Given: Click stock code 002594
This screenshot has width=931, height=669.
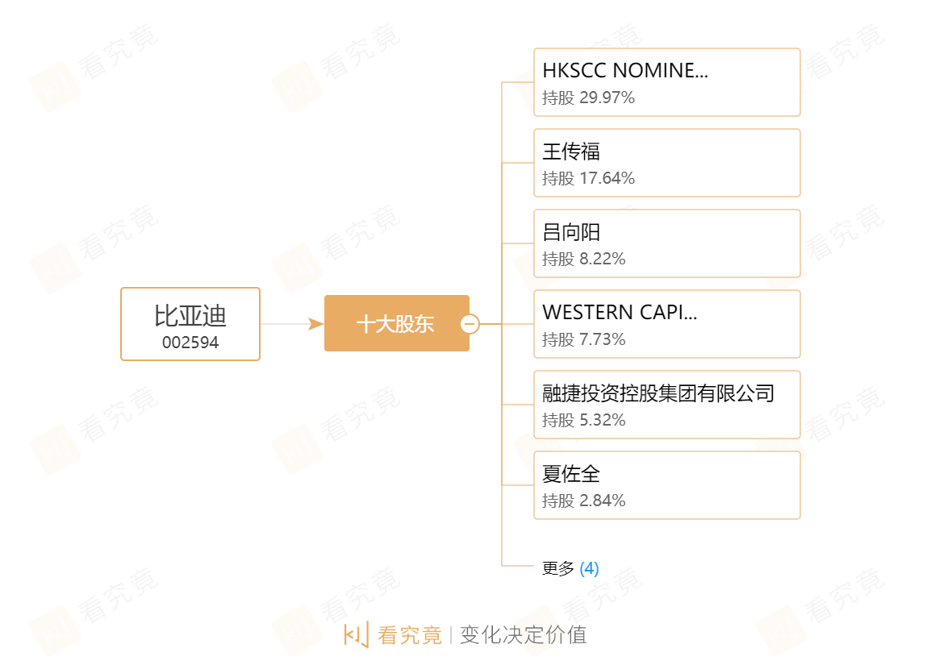Looking at the screenshot, I should point(190,343).
